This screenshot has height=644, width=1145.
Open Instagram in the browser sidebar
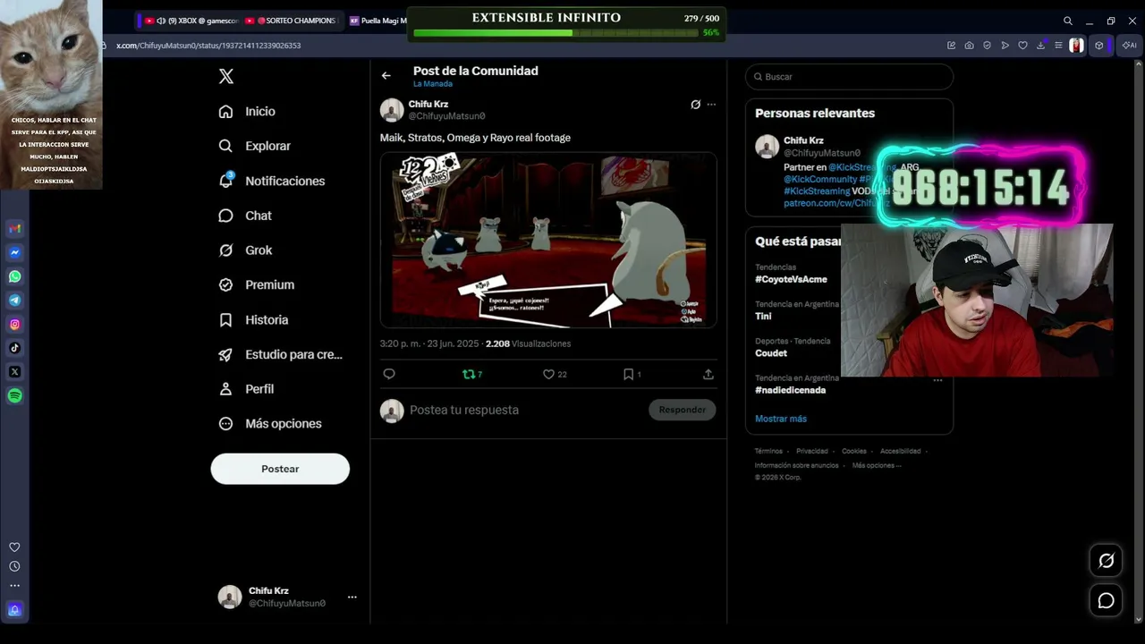15,325
